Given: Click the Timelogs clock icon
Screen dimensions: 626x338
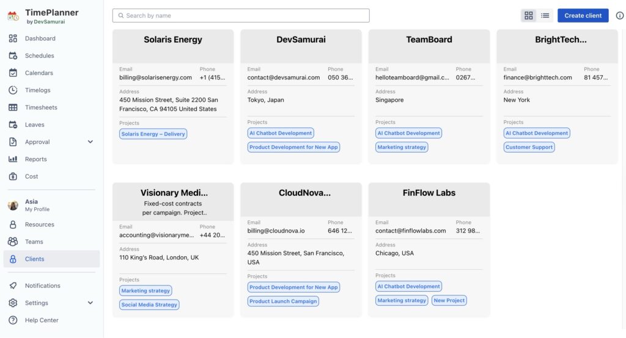Looking at the screenshot, I should click(x=13, y=90).
